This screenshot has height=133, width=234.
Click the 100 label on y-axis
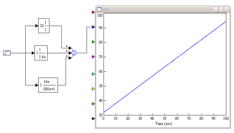point(100,15)
